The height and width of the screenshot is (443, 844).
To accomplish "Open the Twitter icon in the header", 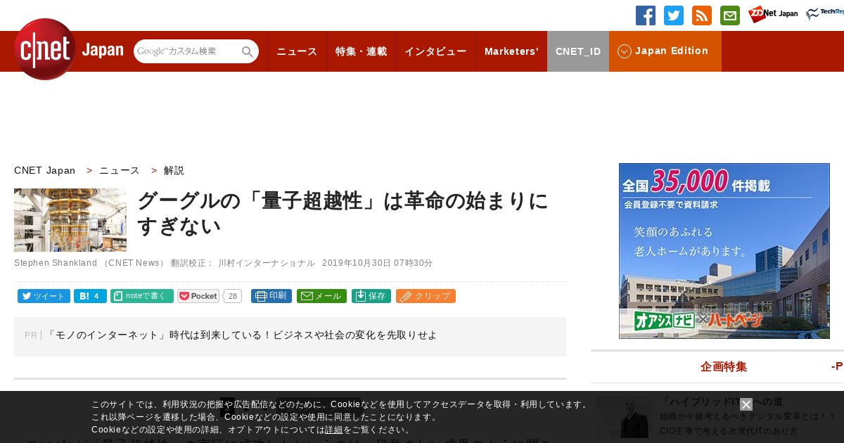I will [674, 15].
